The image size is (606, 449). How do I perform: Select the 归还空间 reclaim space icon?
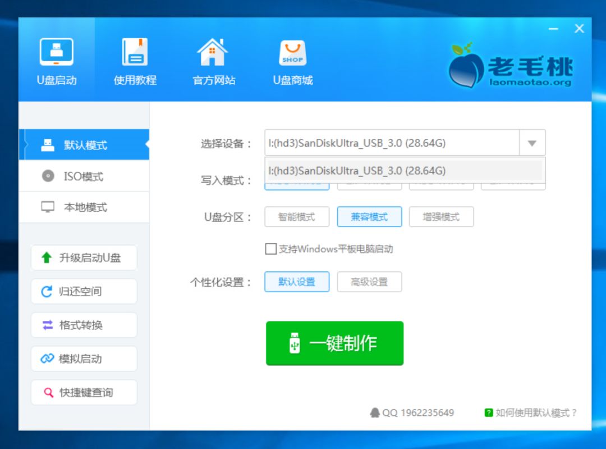tap(83, 291)
